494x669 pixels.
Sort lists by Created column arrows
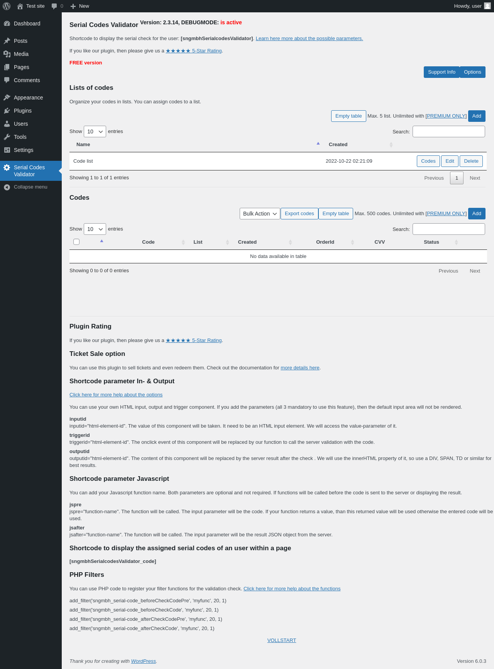coord(391,145)
